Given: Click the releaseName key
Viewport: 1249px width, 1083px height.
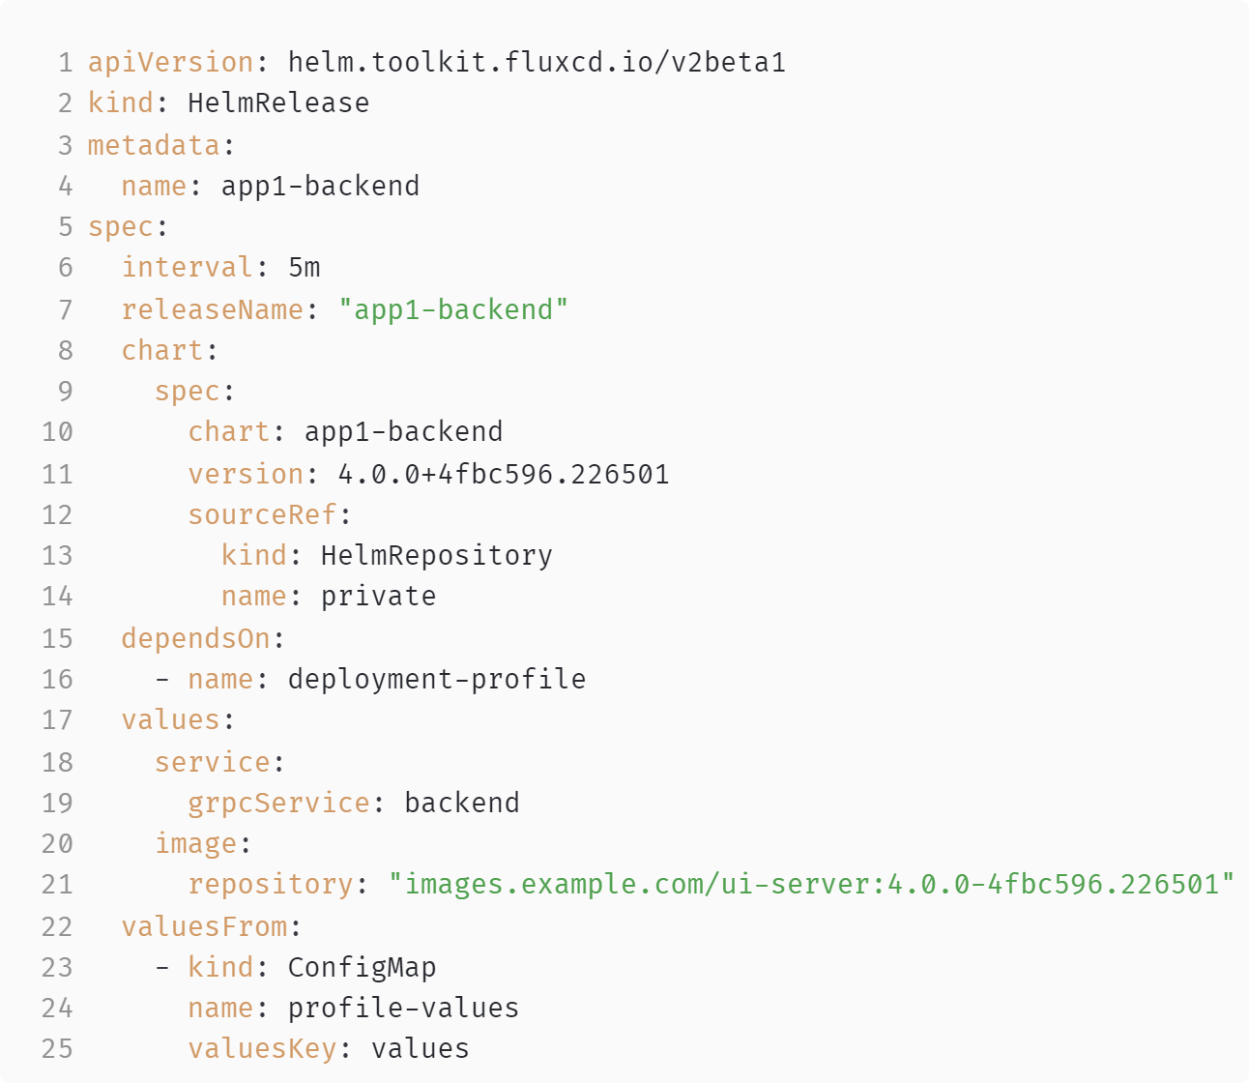Looking at the screenshot, I should tap(212, 309).
